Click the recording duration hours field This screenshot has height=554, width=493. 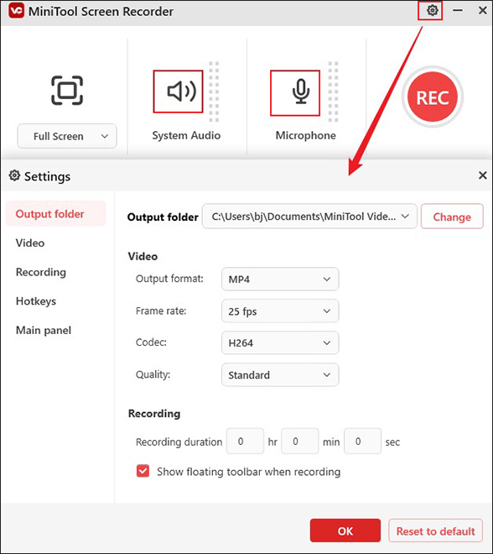(246, 441)
